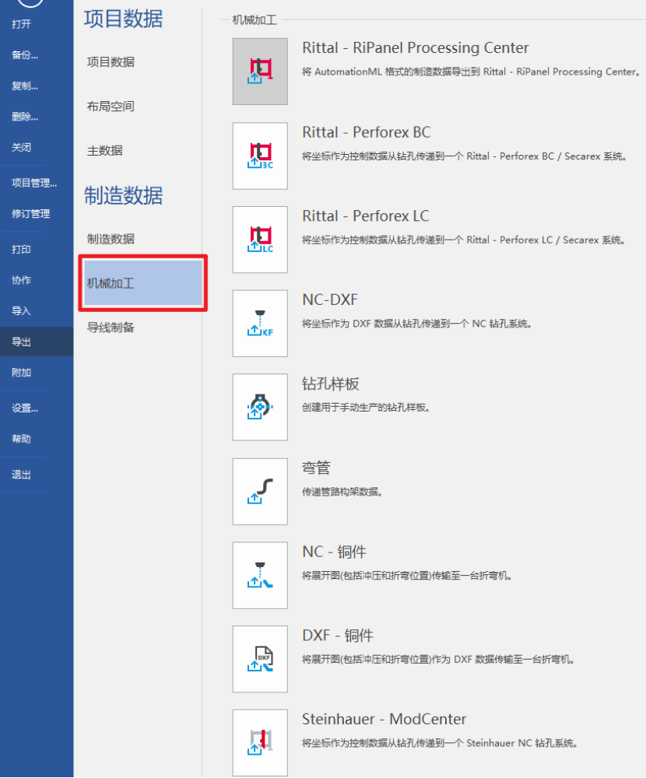
Task: Click the 钻孔样板 title text
Action: click(x=331, y=384)
